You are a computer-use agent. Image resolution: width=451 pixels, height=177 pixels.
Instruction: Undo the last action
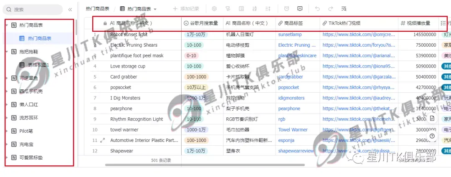point(317,9)
